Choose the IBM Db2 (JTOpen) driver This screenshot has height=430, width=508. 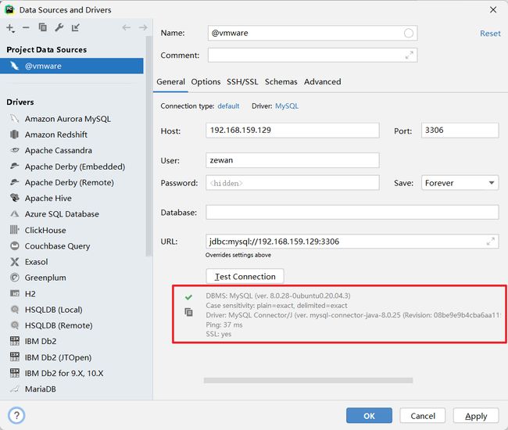tap(58, 357)
